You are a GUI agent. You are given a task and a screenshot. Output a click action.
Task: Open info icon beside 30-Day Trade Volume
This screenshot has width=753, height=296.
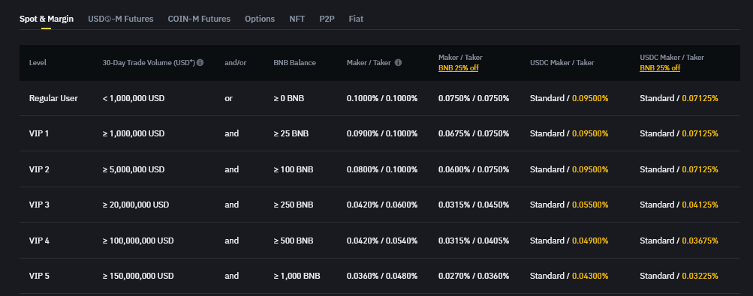point(200,63)
